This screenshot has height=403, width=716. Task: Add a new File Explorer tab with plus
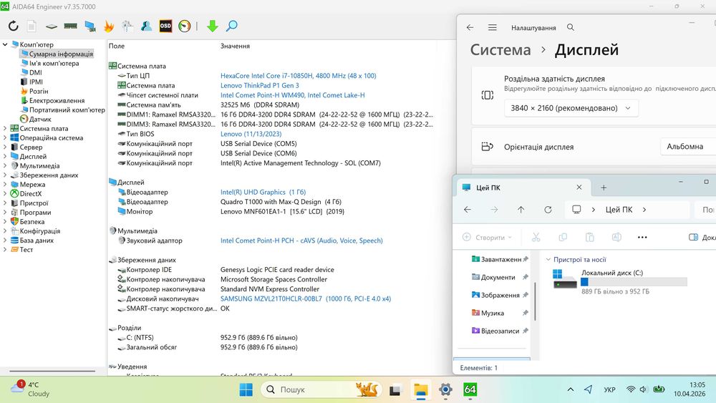coord(604,188)
